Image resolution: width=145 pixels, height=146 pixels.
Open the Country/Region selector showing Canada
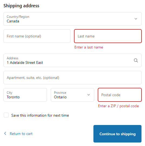[x=72, y=19]
